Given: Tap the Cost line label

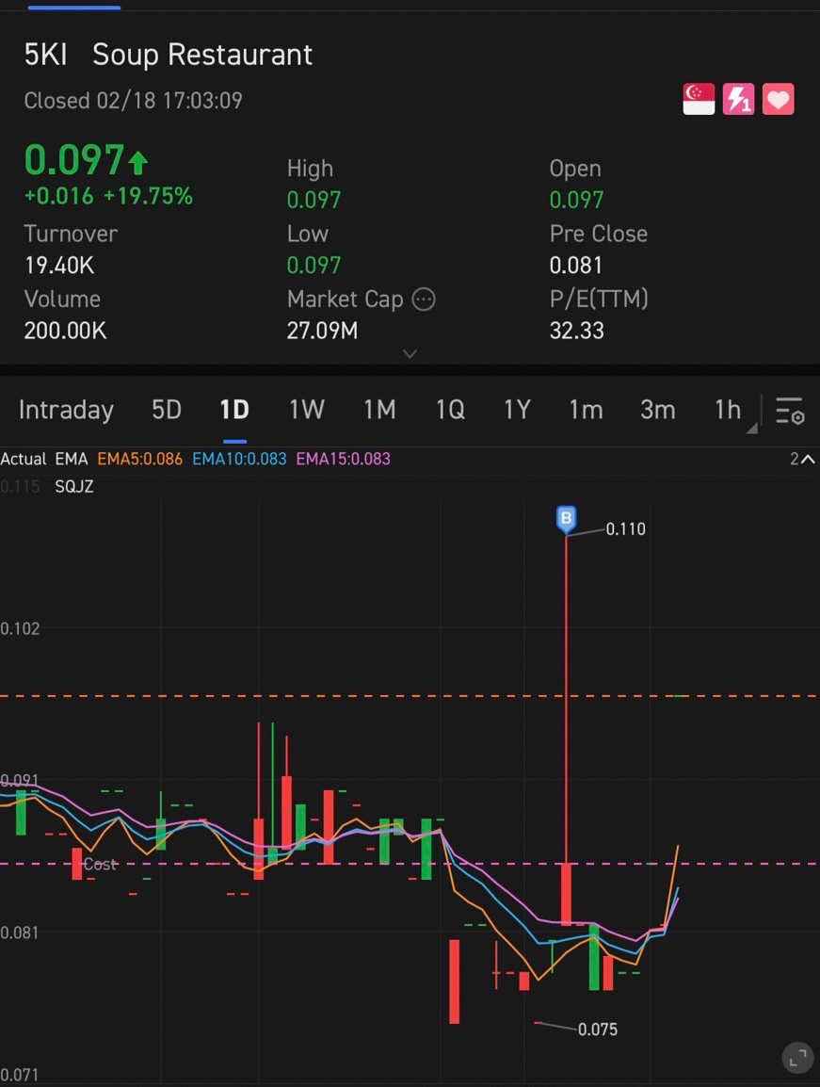Looking at the screenshot, I should pyautogui.click(x=101, y=864).
